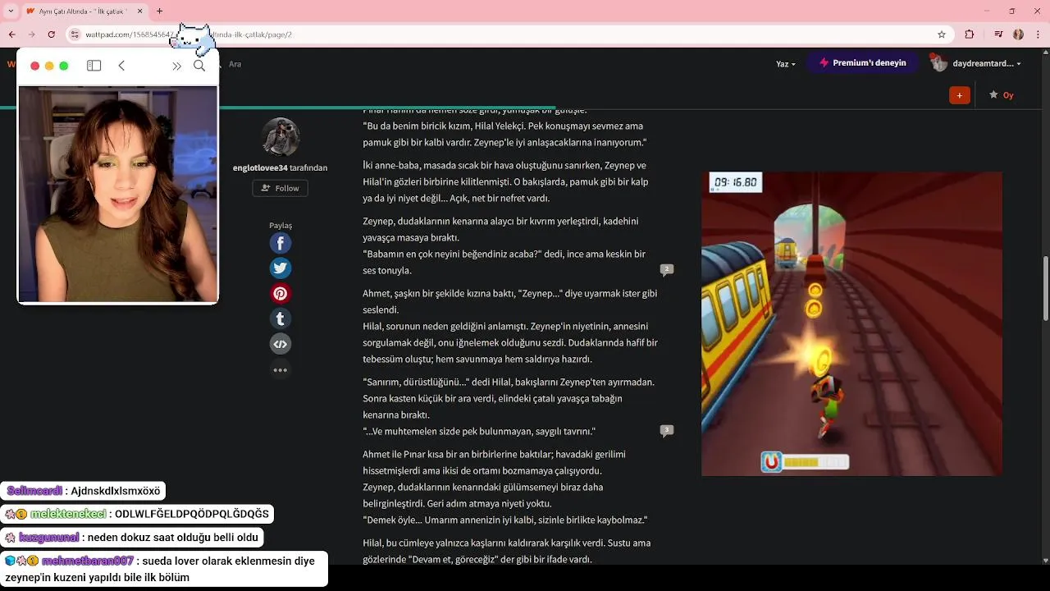Open the comment bubble showing 3 comments
The image size is (1050, 591).
point(667,430)
